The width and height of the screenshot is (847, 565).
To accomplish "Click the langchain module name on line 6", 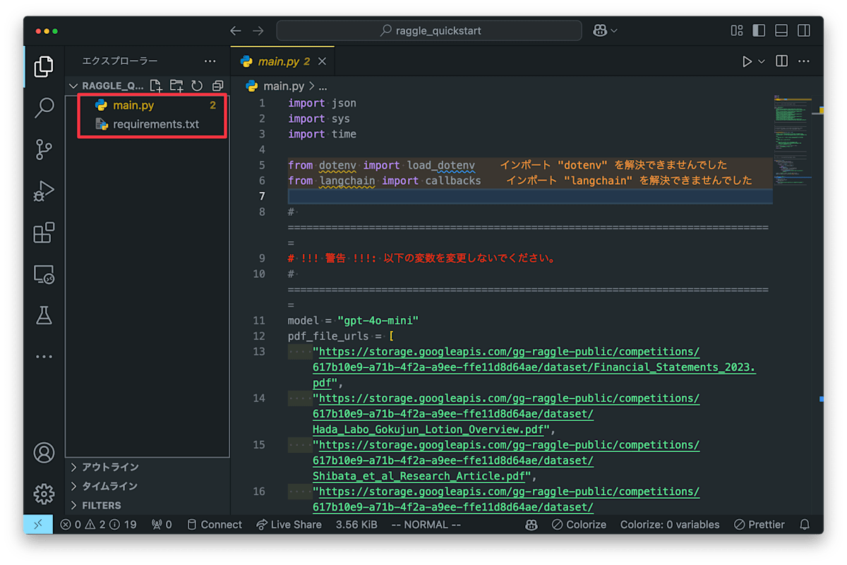I will [x=347, y=181].
